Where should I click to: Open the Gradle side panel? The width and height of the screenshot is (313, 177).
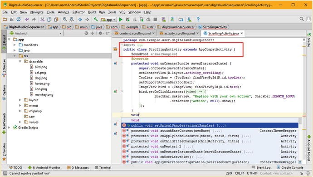(309, 40)
